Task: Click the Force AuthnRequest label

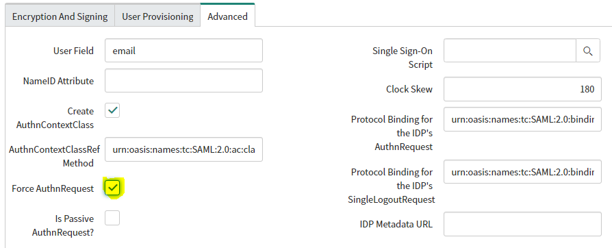Action: click(x=53, y=188)
